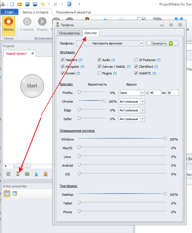Click Firefox maximum version field 56
The image size is (192, 233).
[173, 93]
